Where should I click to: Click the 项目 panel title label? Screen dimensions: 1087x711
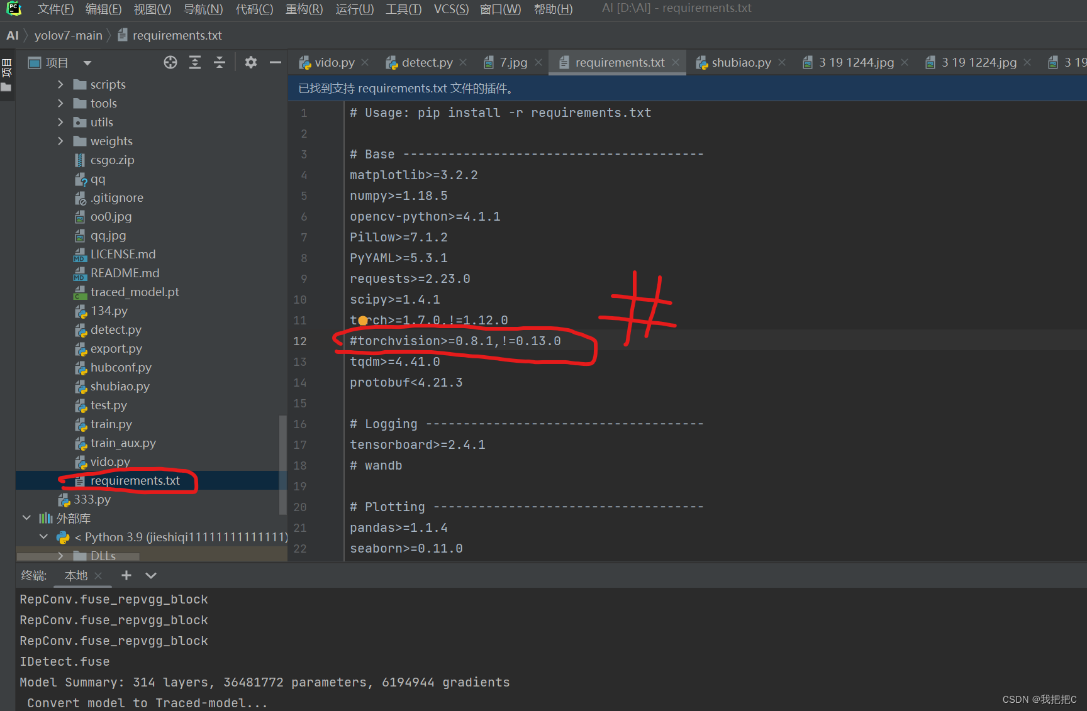coord(57,63)
